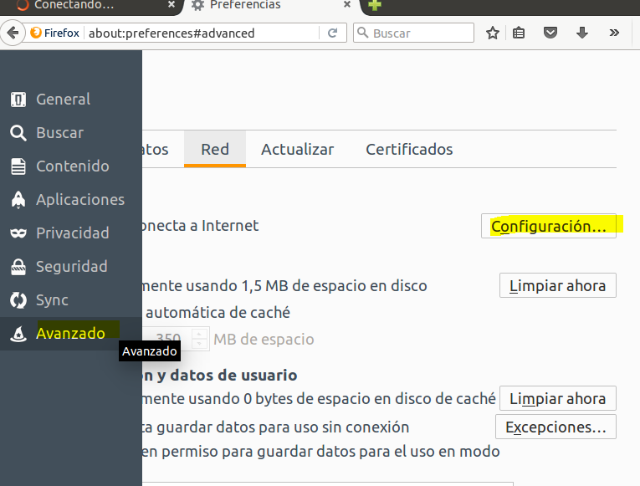Click the Buscar magnifier sidebar icon

(x=18, y=133)
